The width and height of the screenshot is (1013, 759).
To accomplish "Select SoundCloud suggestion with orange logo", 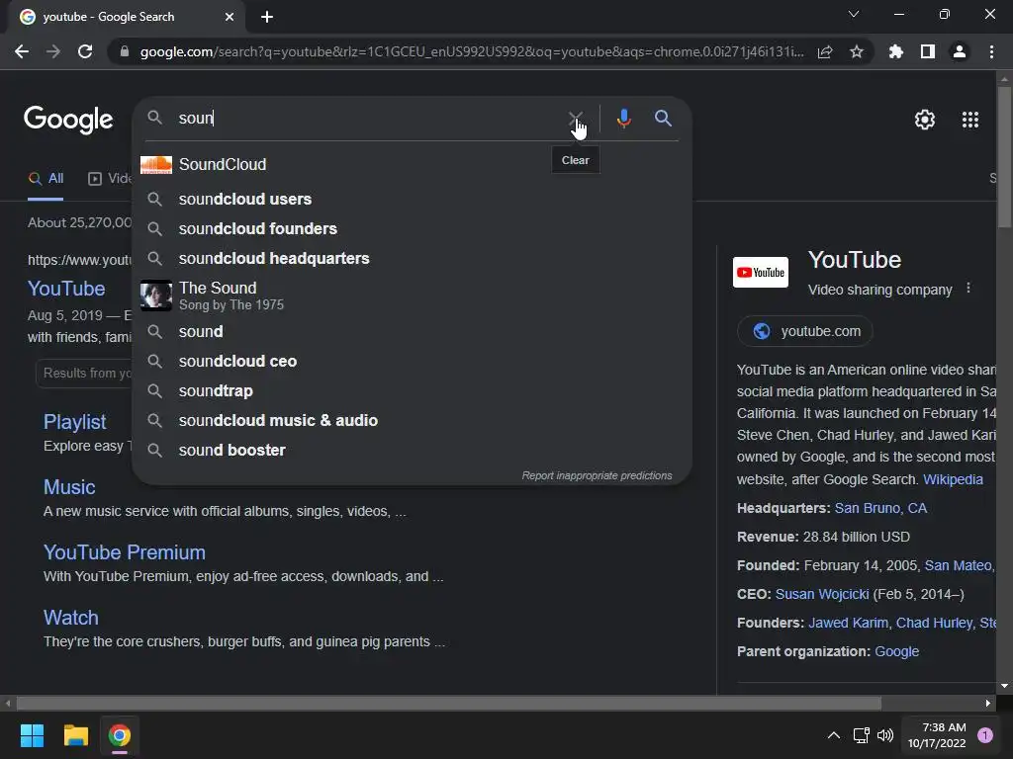I will pyautogui.click(x=412, y=165).
